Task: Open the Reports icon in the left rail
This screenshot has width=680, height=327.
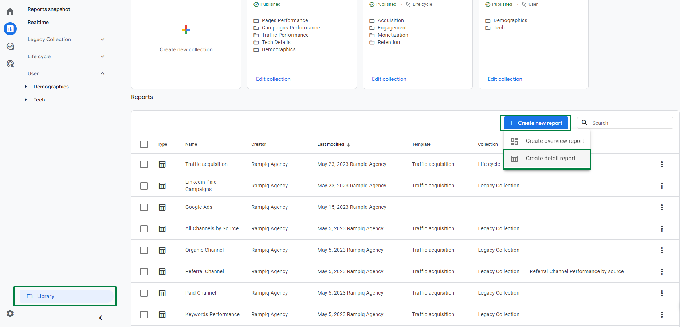Action: coord(10,29)
